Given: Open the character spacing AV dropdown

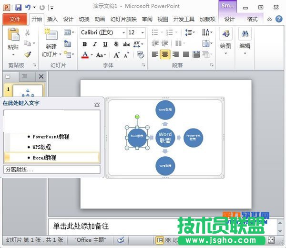Looking at the screenshot, I should point(138,44).
